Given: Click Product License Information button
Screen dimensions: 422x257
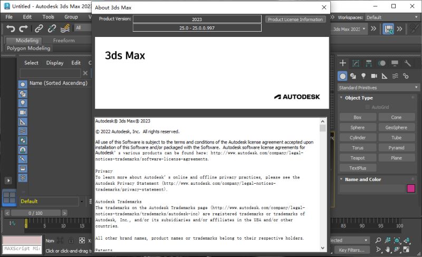Looking at the screenshot, I should [295, 20].
